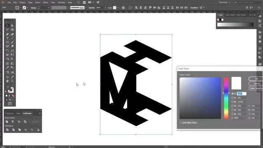Viewport: 263px width, 148px height.
Task: Click Minus Front in Pathfinder panel
Action: [13, 122]
